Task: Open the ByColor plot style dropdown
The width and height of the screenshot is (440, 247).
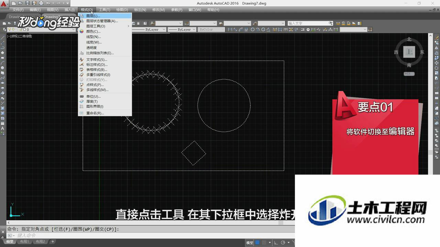Action: click(x=211, y=30)
